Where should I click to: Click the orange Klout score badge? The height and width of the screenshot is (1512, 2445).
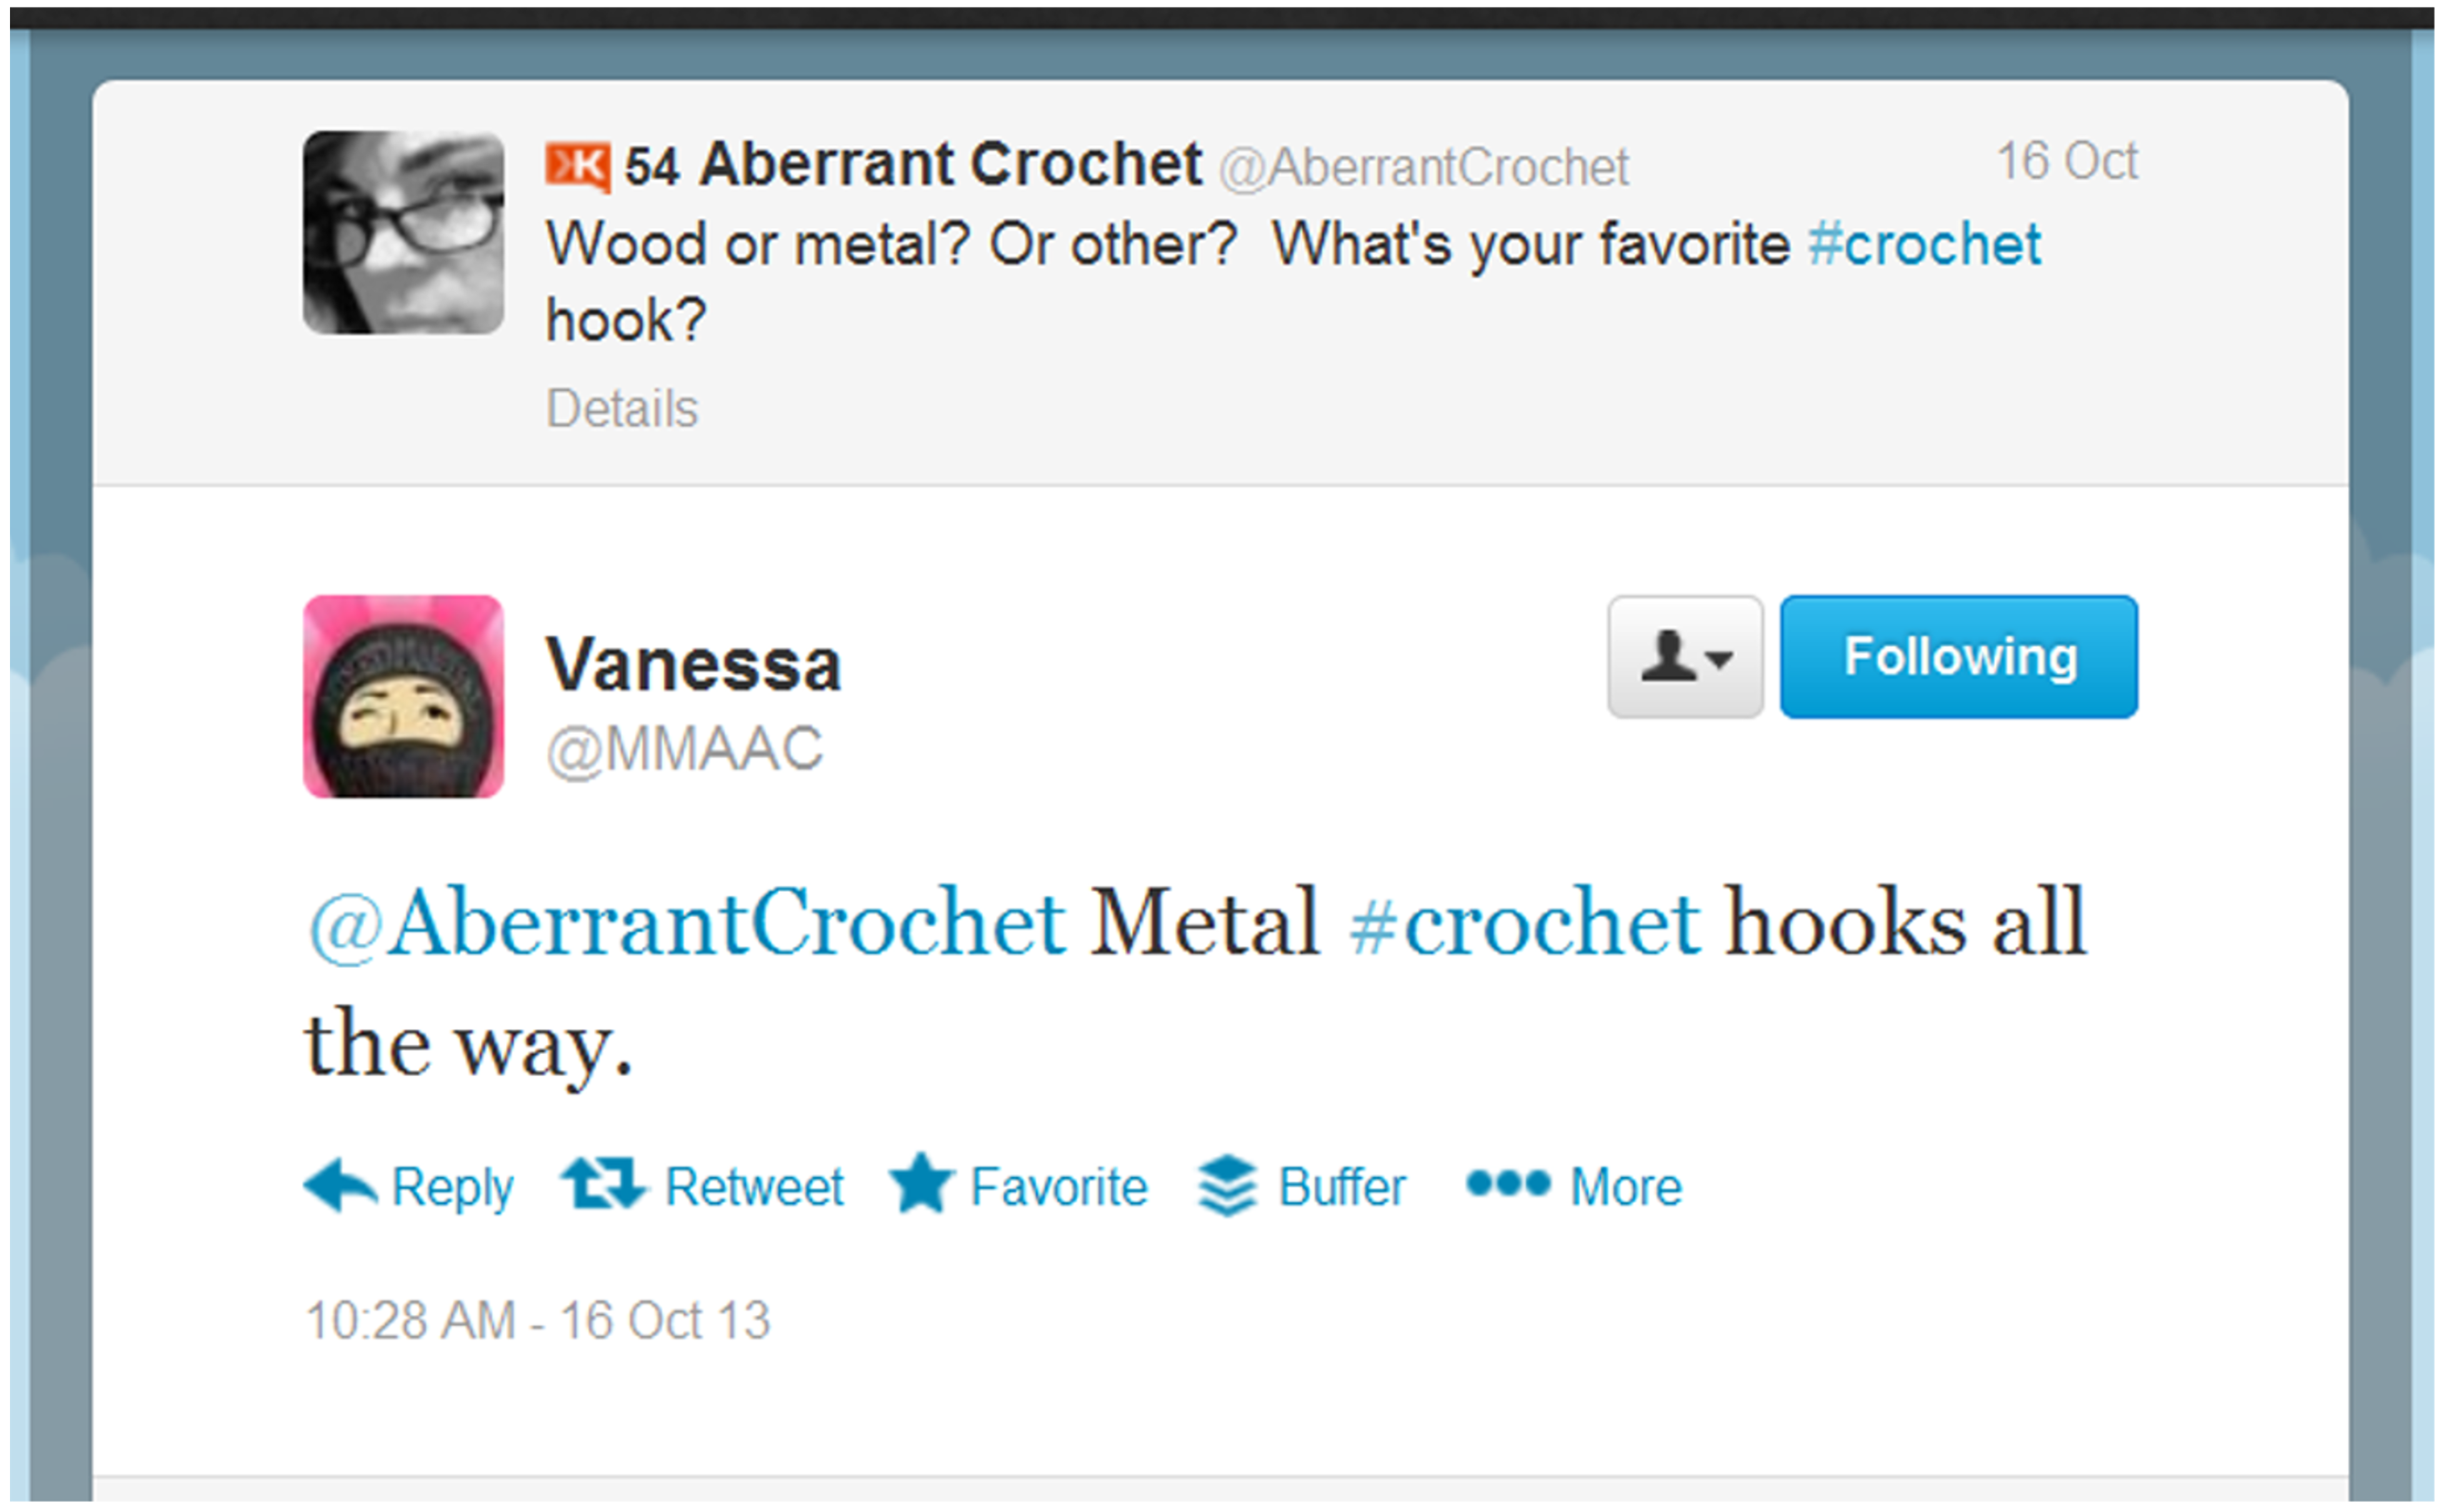click(577, 166)
